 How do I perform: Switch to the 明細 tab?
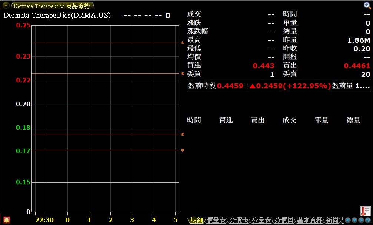click(x=197, y=220)
